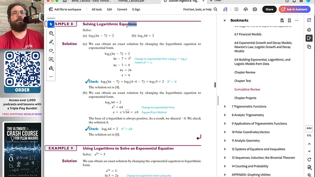Open 6.9 Building Exponential, Logarithmic Models bookmark

coord(262,62)
